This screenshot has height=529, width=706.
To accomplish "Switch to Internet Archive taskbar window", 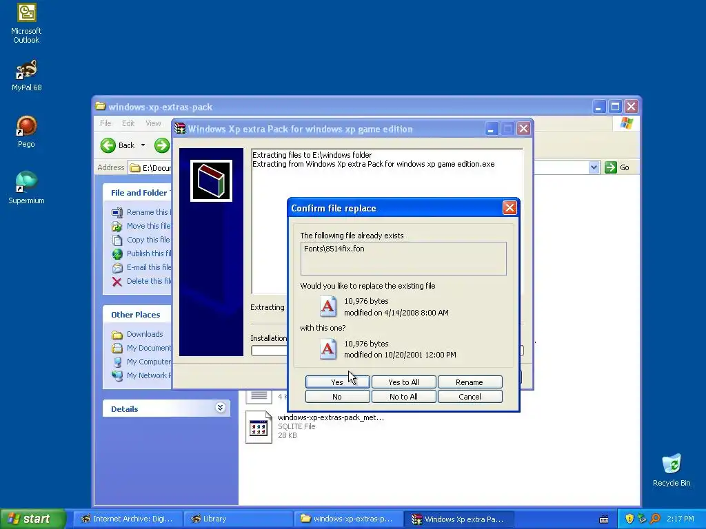I will [128, 519].
